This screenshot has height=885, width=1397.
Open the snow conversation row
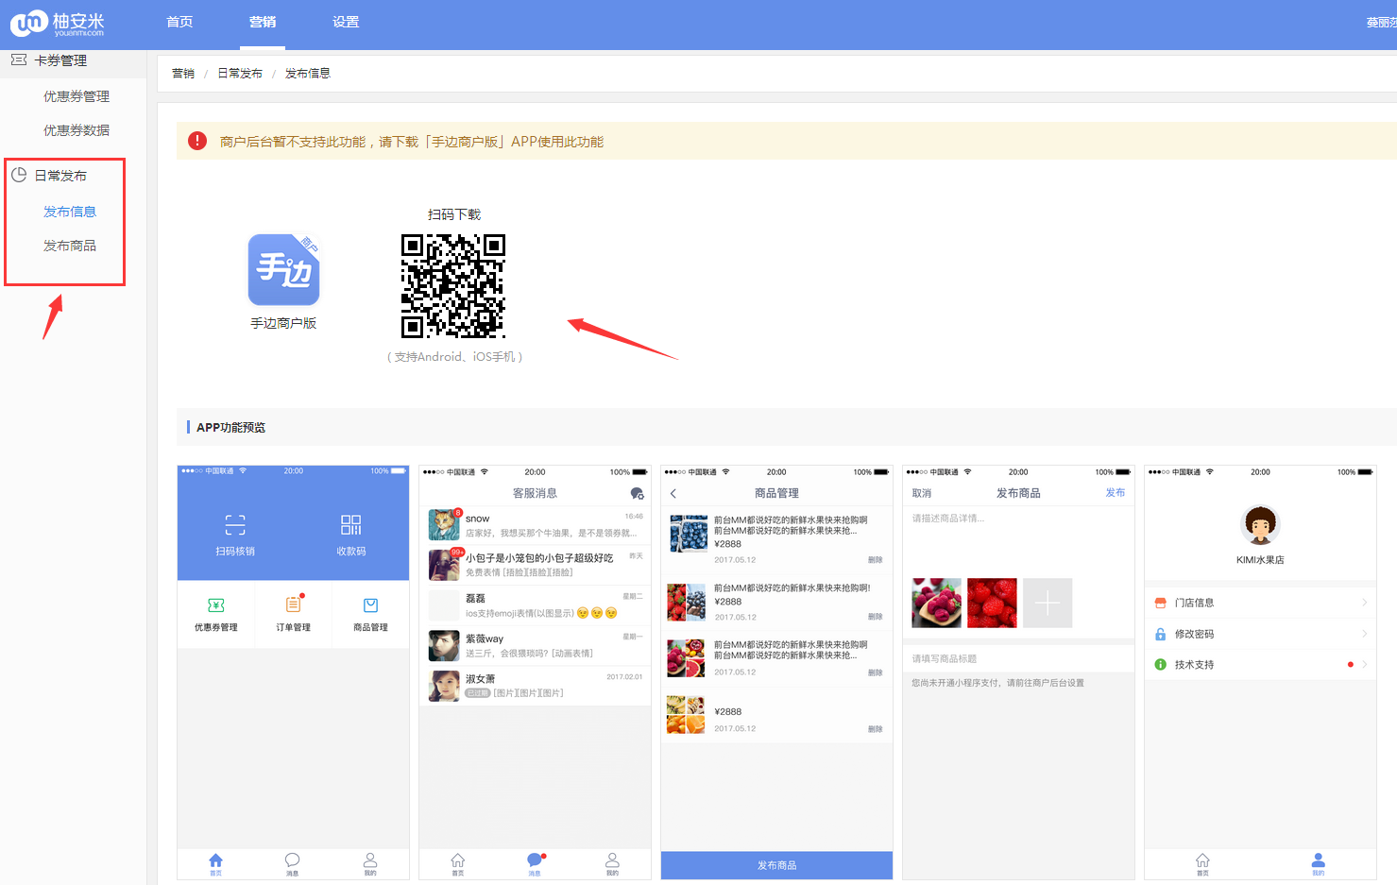(x=535, y=525)
